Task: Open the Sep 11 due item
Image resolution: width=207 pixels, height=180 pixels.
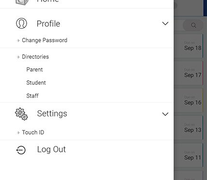Action: point(189,155)
